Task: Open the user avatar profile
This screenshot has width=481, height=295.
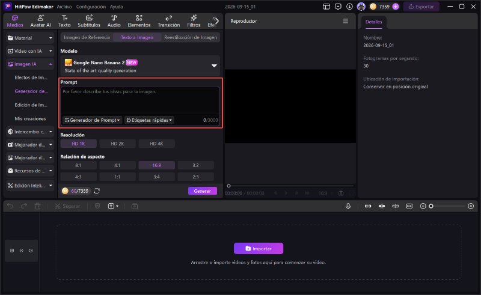Action: [361, 7]
